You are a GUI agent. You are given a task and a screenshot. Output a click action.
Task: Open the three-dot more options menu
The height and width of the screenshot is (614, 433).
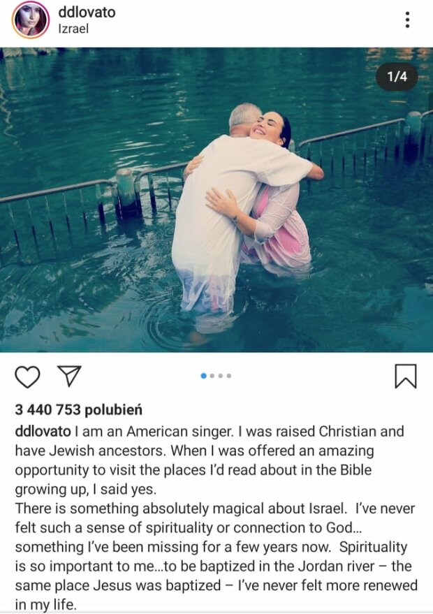[408, 20]
